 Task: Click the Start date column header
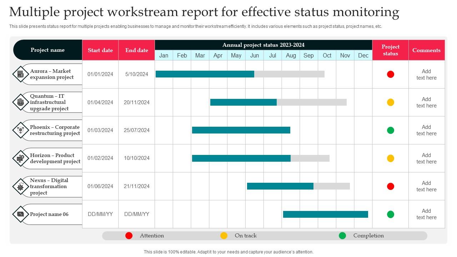[x=100, y=50]
